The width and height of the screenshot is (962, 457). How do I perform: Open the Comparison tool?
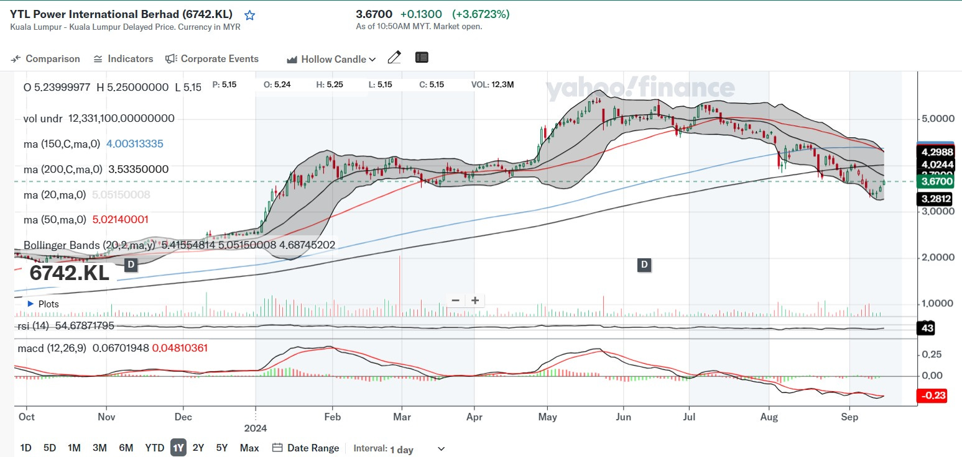45,59
